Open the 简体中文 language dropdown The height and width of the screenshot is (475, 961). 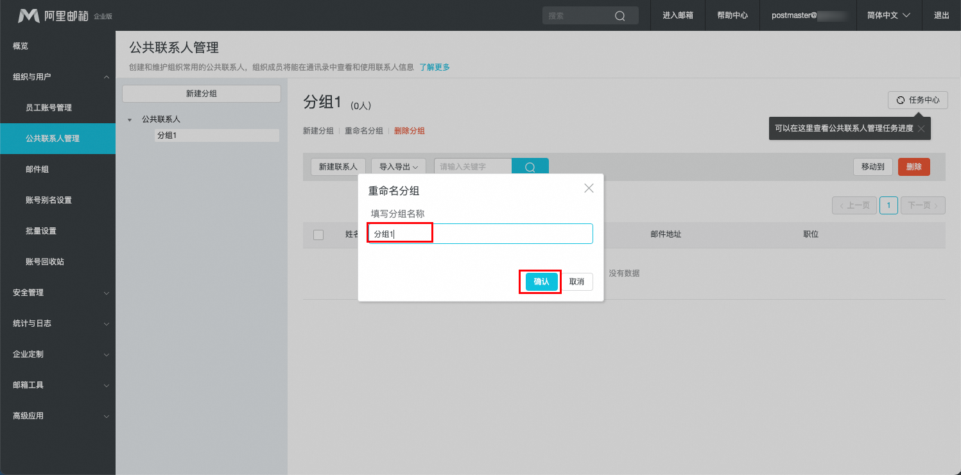(888, 15)
